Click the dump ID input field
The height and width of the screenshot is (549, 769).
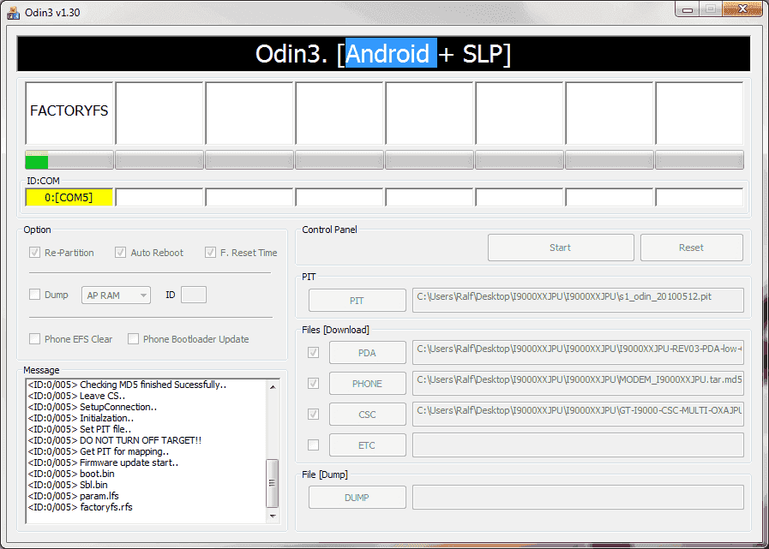point(194,295)
